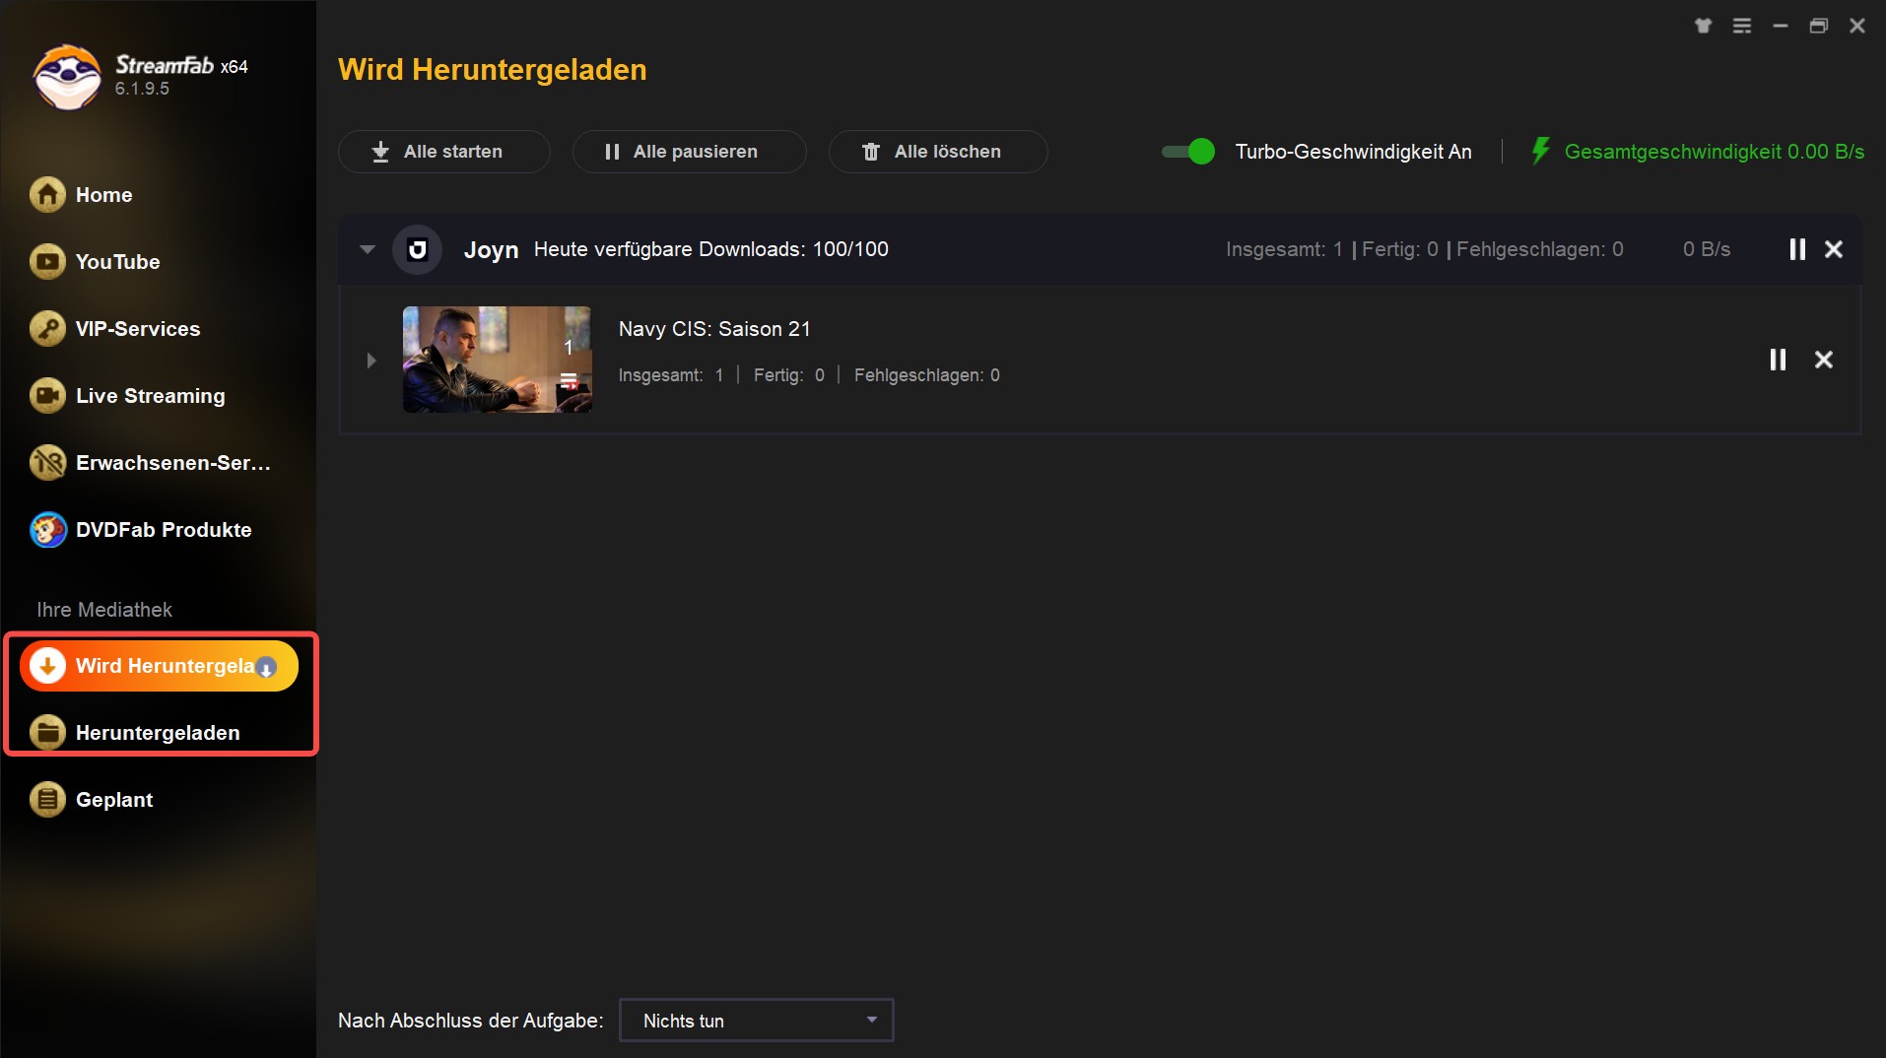Image resolution: width=1886 pixels, height=1058 pixels.
Task: Click the Home house icon
Action: coord(47,195)
